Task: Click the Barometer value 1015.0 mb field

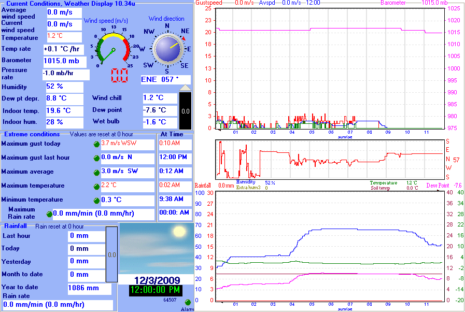Action: (x=64, y=61)
